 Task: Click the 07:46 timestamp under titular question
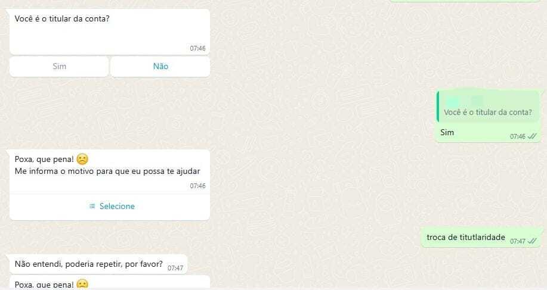[197, 48]
